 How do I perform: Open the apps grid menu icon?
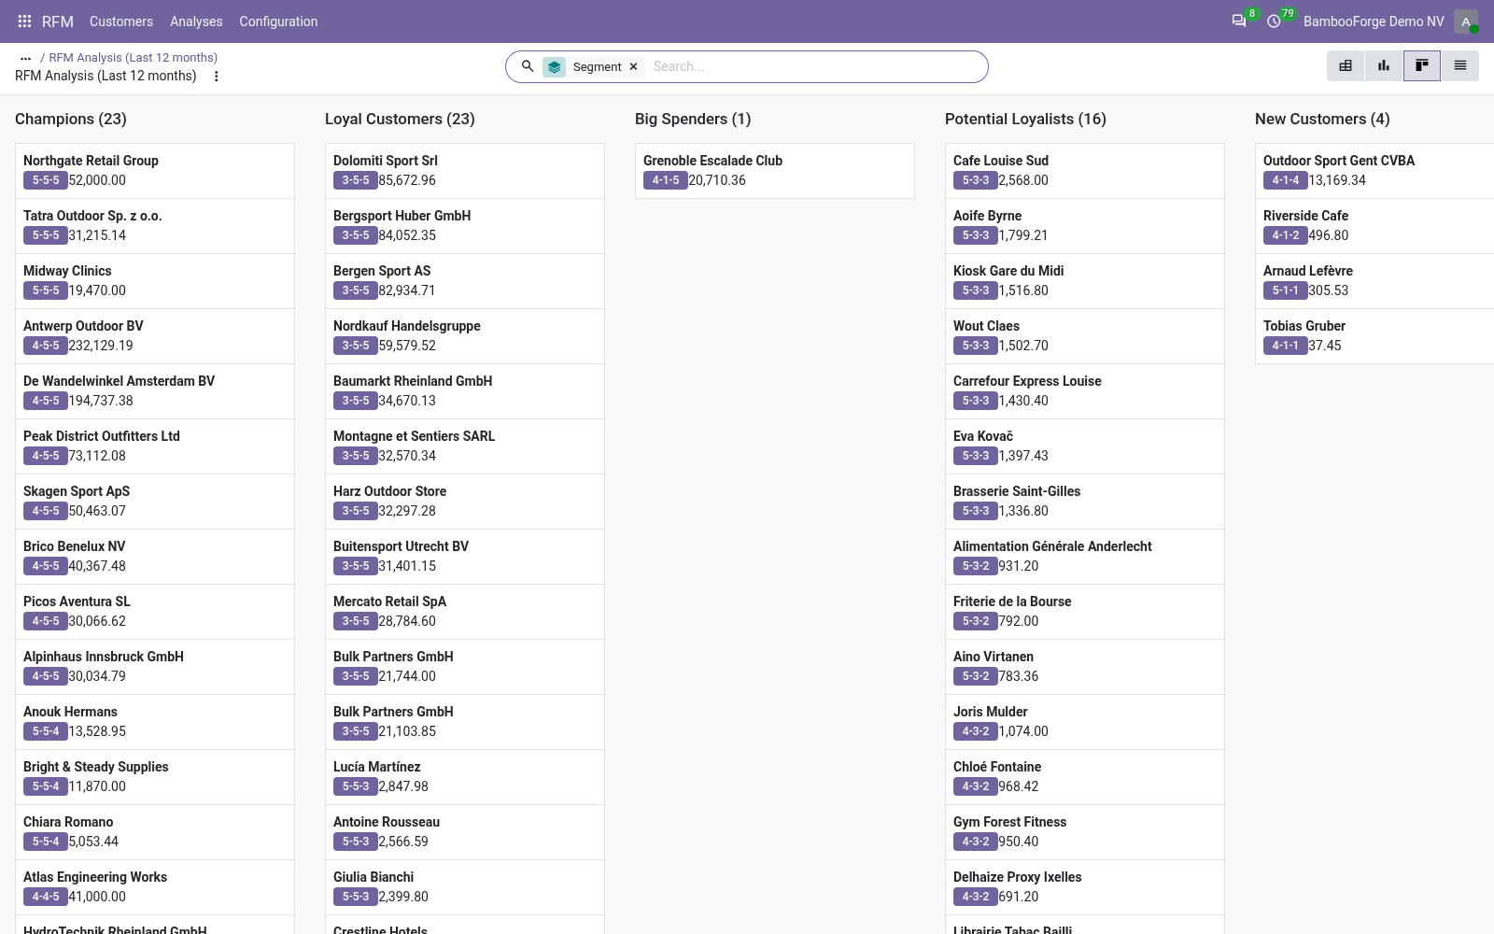click(x=24, y=21)
